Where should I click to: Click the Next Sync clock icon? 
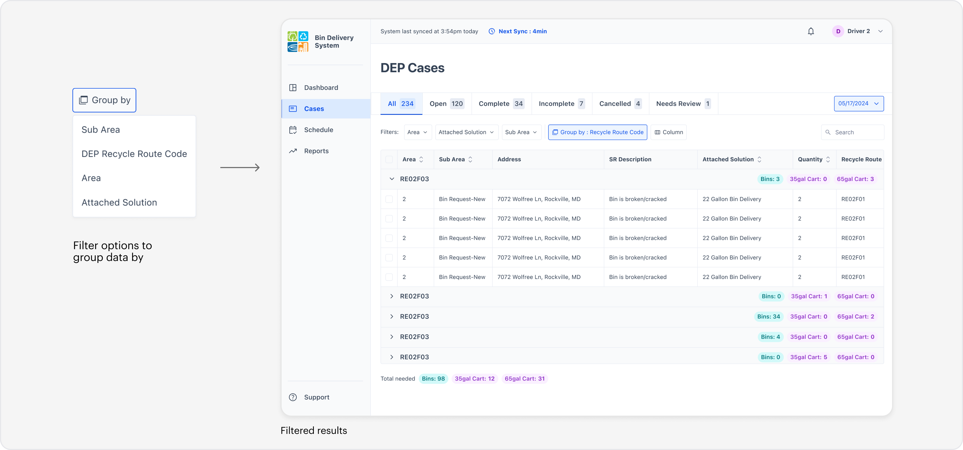[x=492, y=31]
